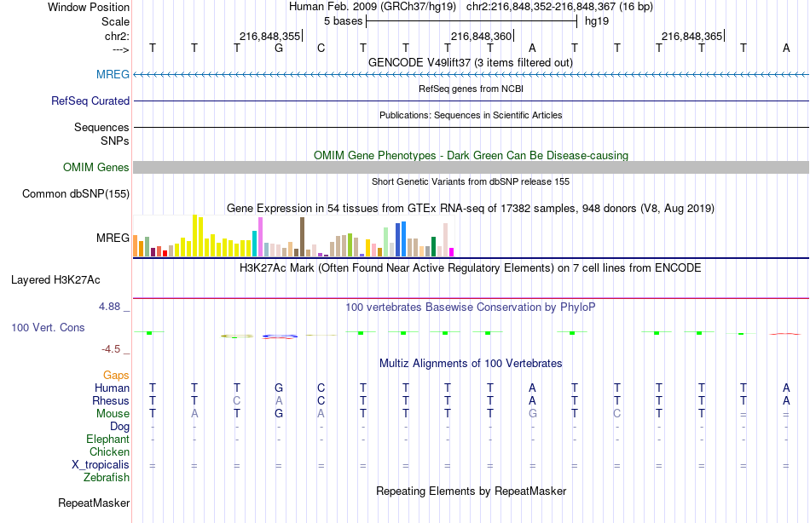Click the bright blue GTEx expression bar

(403, 239)
